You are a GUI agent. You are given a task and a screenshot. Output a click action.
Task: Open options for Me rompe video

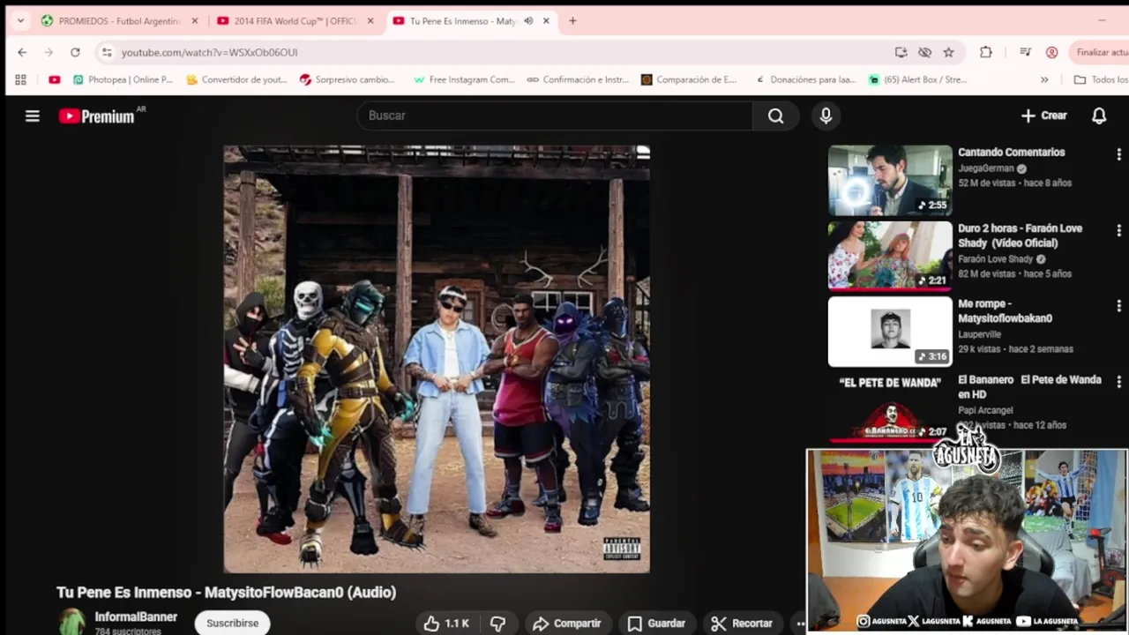1118,306
